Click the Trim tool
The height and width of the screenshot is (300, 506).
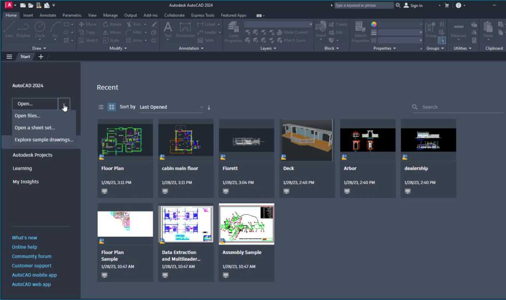pyautogui.click(x=134, y=24)
